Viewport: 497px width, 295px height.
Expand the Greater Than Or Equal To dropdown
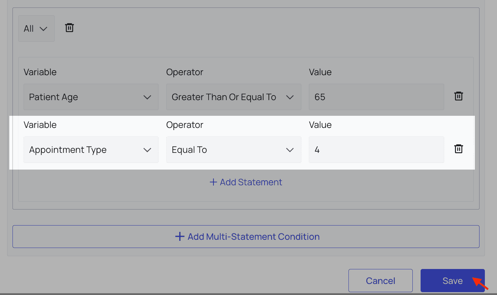coord(234,97)
